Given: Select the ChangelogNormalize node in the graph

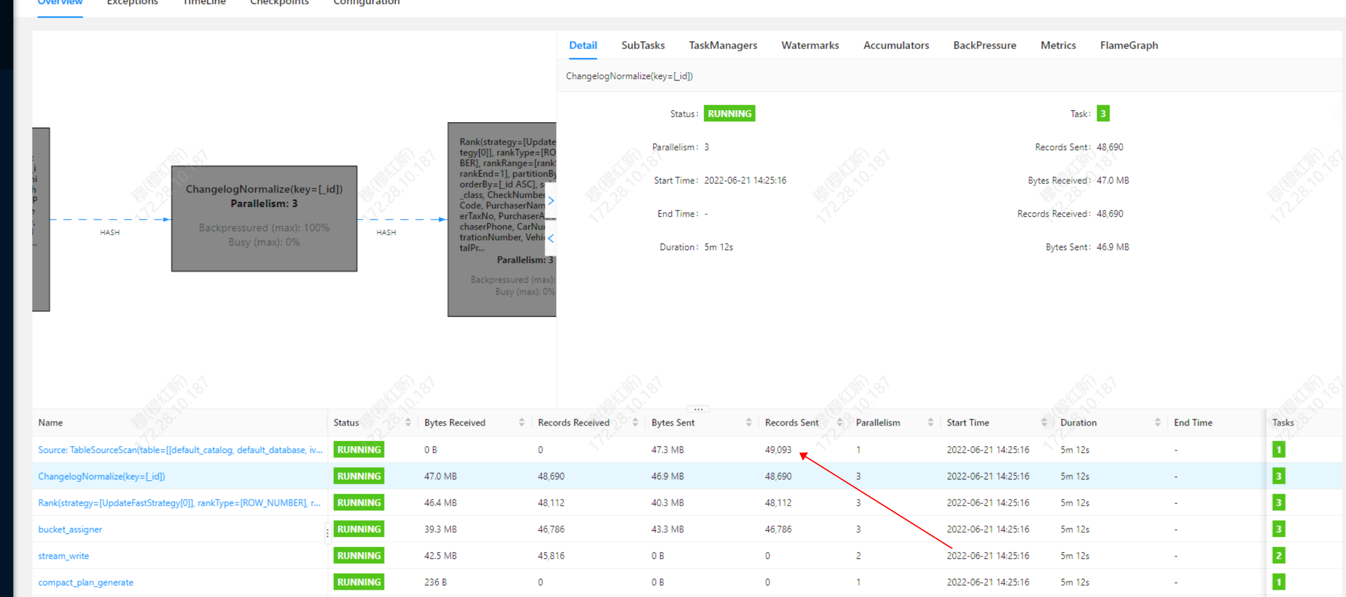Looking at the screenshot, I should [264, 219].
